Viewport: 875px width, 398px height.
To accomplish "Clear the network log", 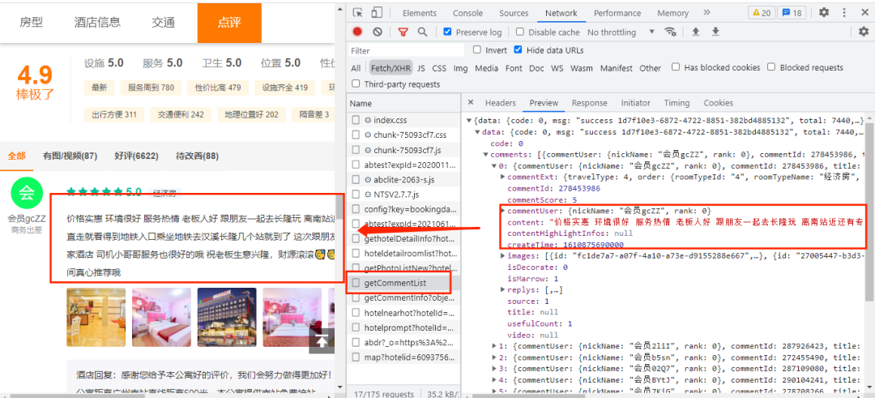I will (378, 32).
